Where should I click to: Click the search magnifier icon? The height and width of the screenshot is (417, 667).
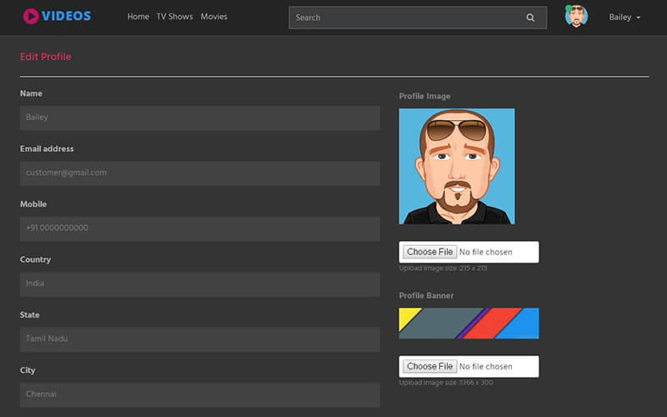530,18
